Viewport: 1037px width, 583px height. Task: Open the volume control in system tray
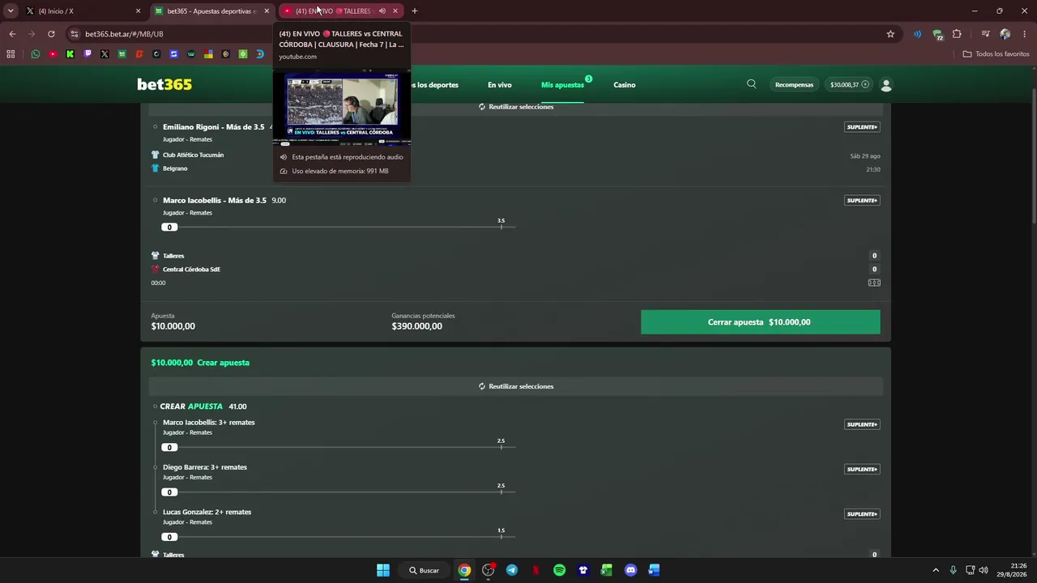click(984, 570)
